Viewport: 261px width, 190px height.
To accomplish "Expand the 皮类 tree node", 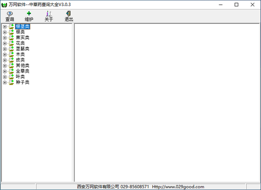I will point(5,60).
